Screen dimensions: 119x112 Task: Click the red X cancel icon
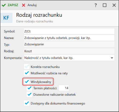click(24, 5)
